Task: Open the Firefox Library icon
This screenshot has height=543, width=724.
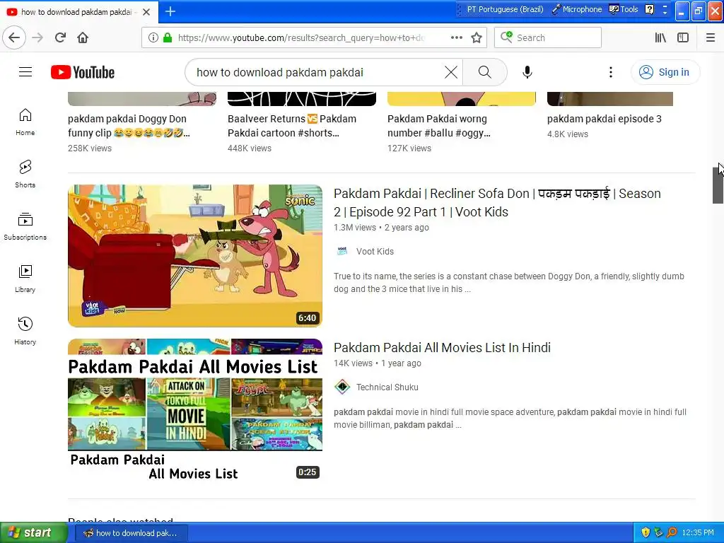Action: point(660,37)
